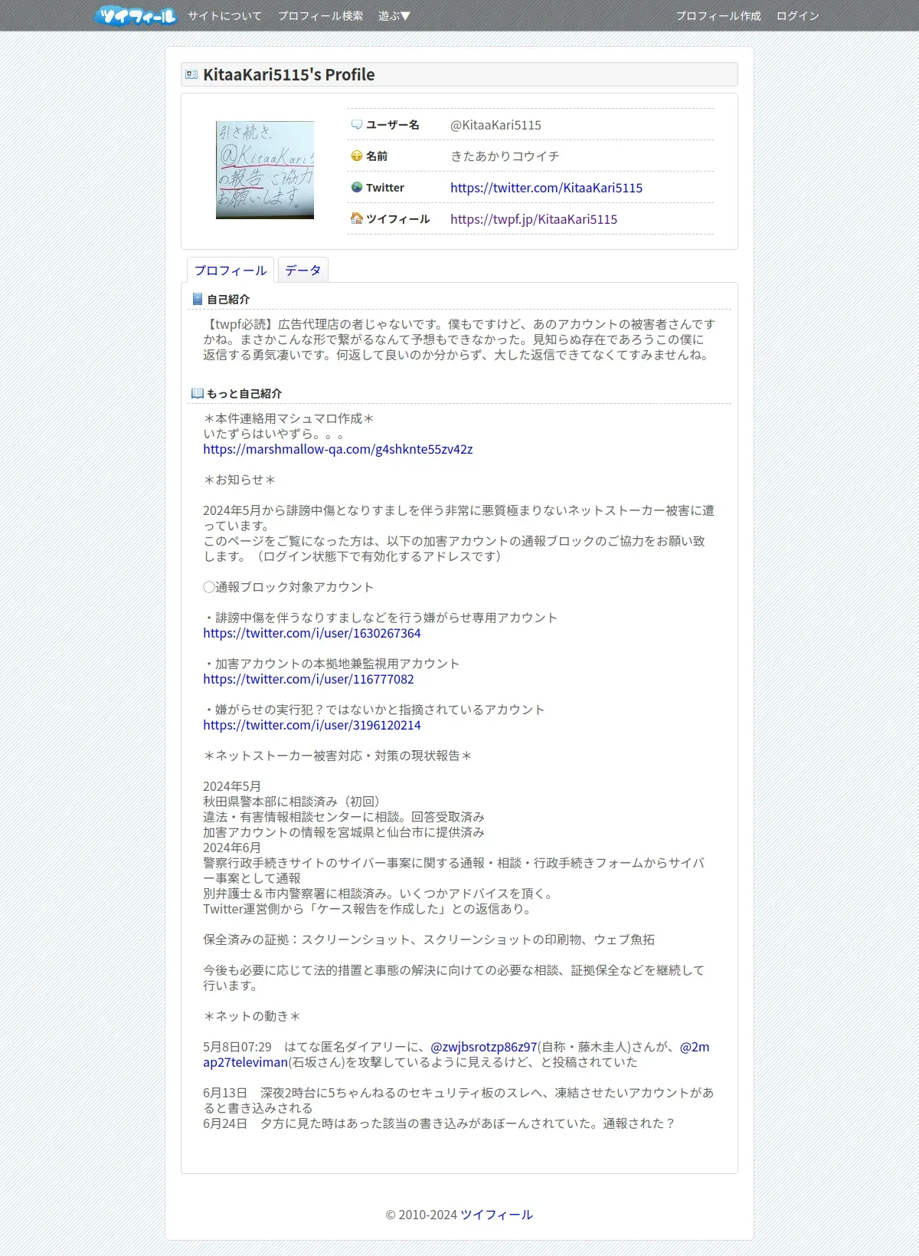Click the 〇通報ブロック対象アカウント text
This screenshot has width=919, height=1256.
pyautogui.click(x=289, y=587)
